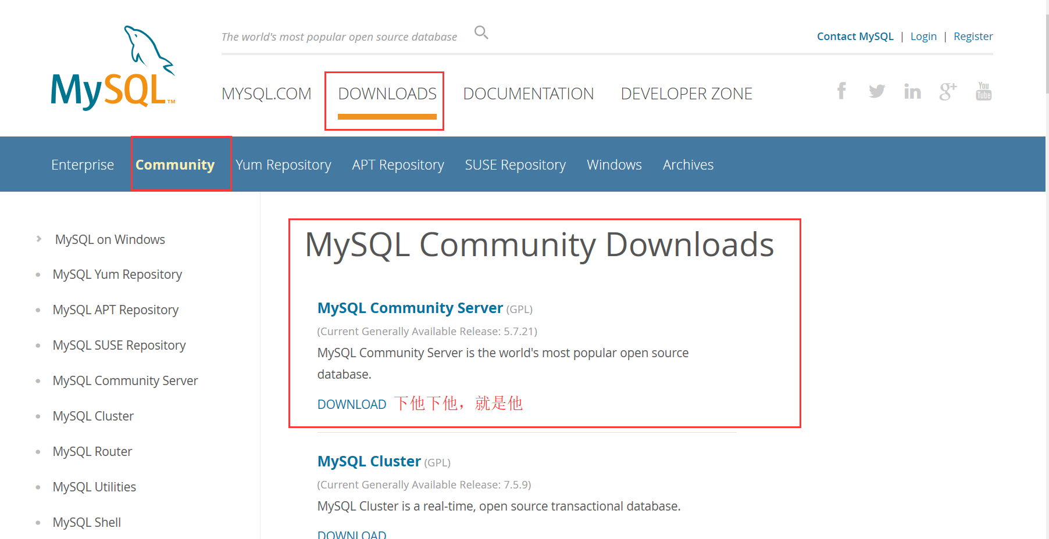This screenshot has height=539, width=1049.
Task: Click DOWNLOAD under MySQL Cluster
Action: [352, 534]
